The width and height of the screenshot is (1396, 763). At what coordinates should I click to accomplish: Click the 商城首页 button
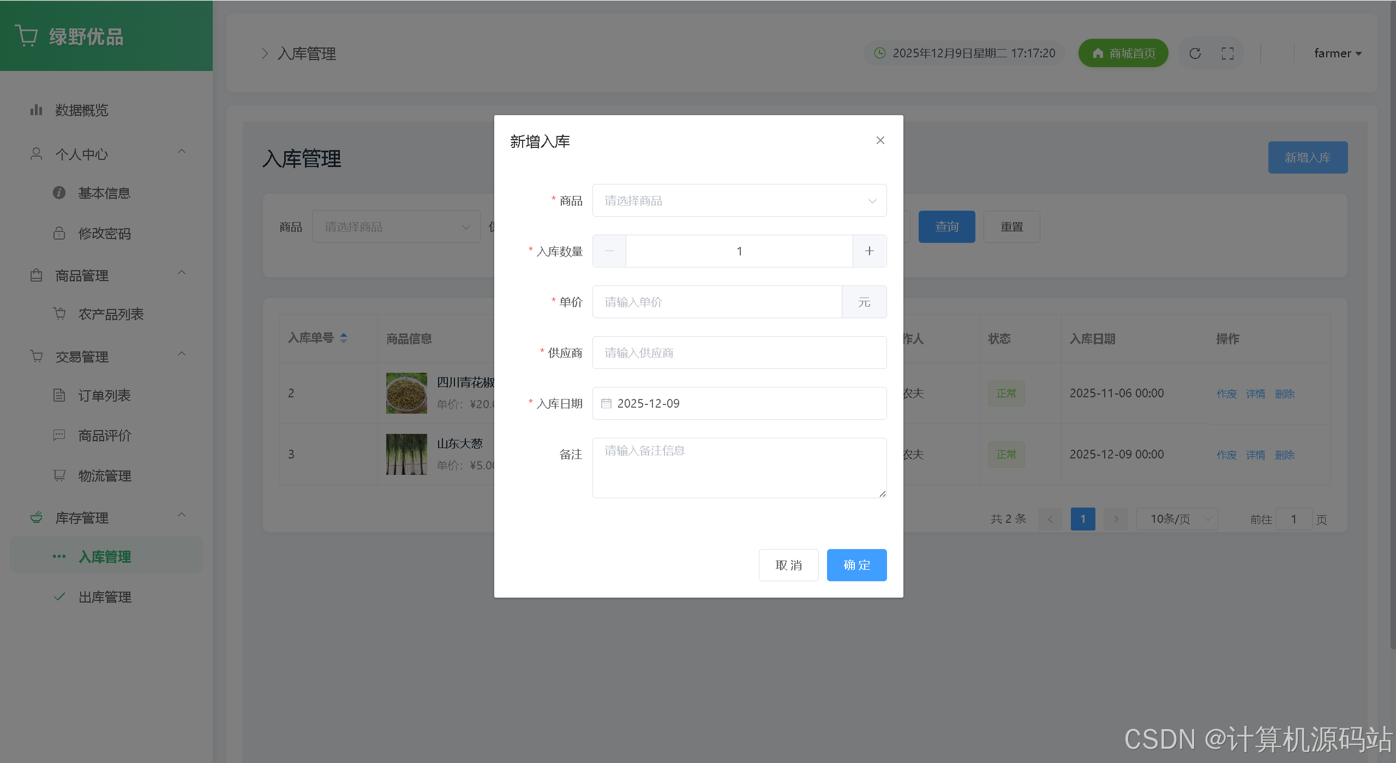1123,53
